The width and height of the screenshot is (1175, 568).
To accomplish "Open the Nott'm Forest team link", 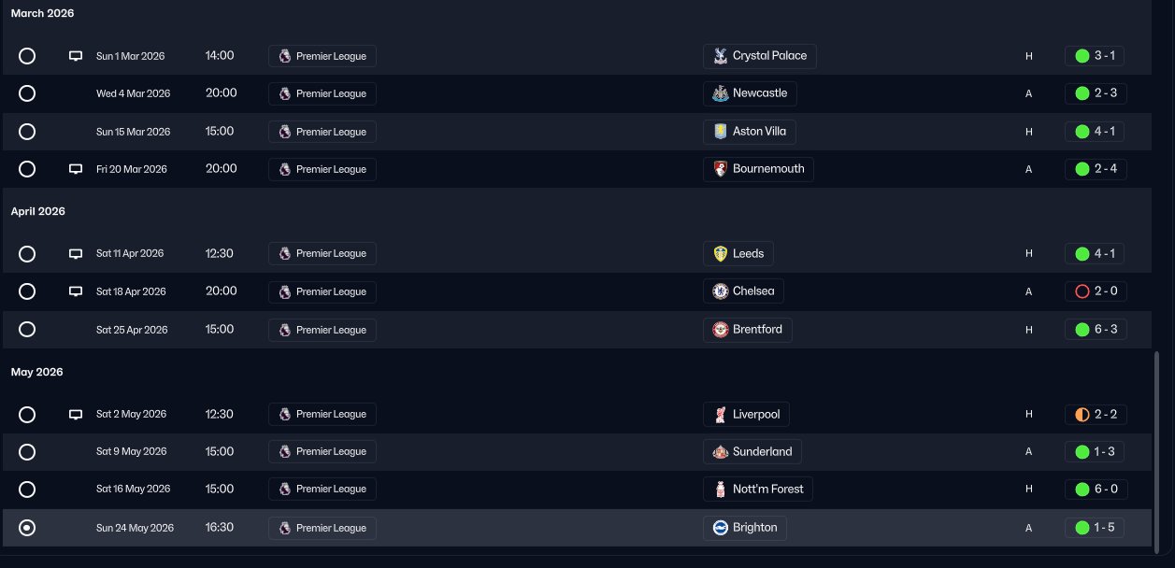I will tap(767, 489).
